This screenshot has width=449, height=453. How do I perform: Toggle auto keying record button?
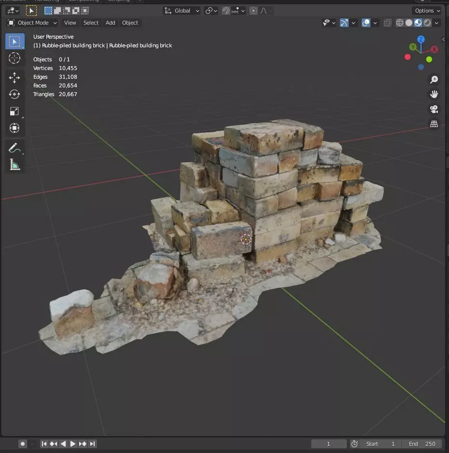pyautogui.click(x=23, y=444)
